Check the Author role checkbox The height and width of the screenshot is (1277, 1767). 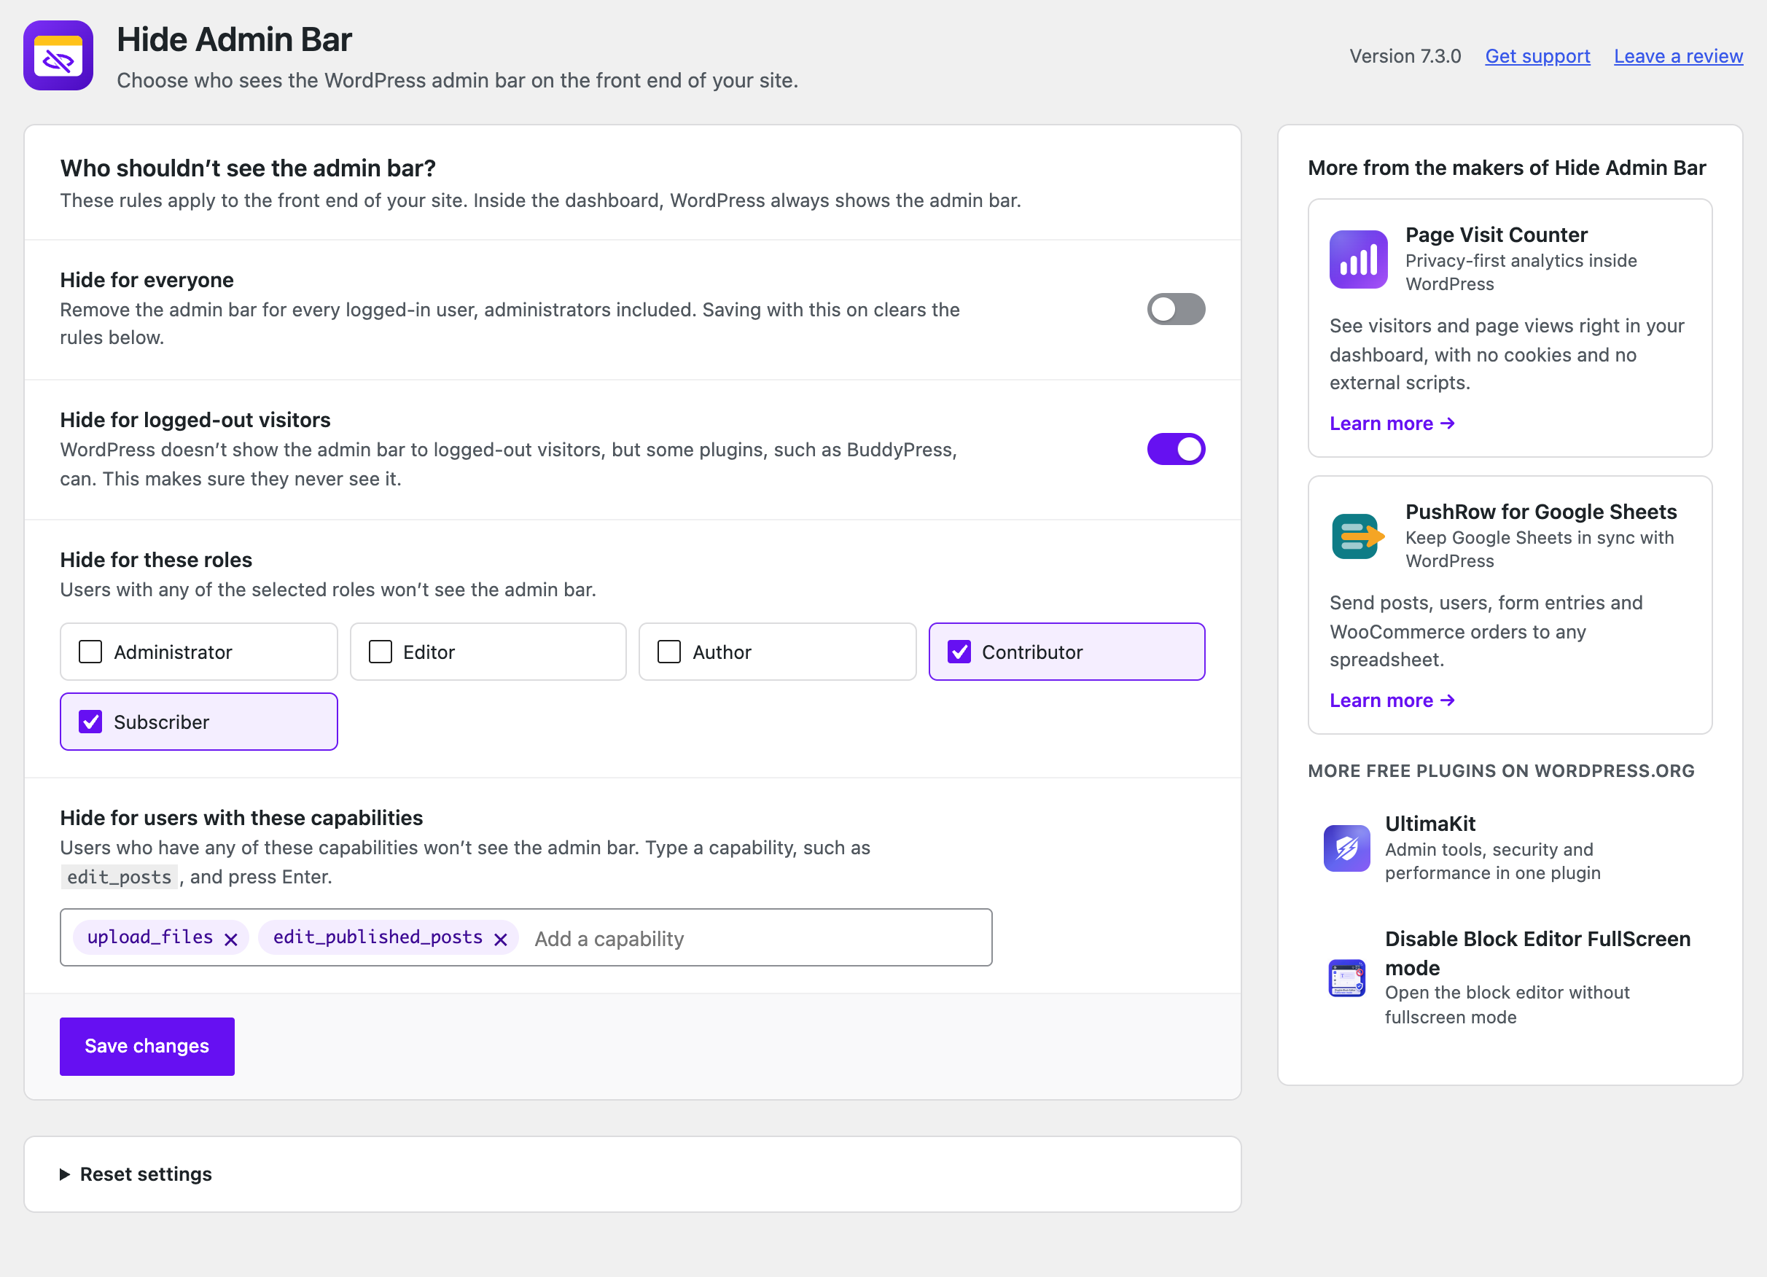(669, 652)
